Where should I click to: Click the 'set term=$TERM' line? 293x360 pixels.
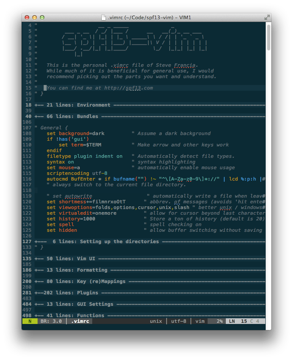point(80,145)
